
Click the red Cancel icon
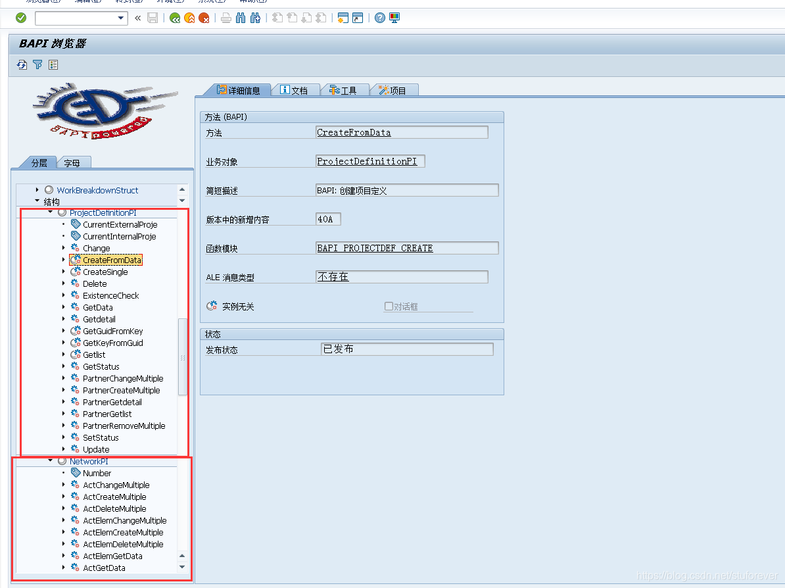point(204,18)
